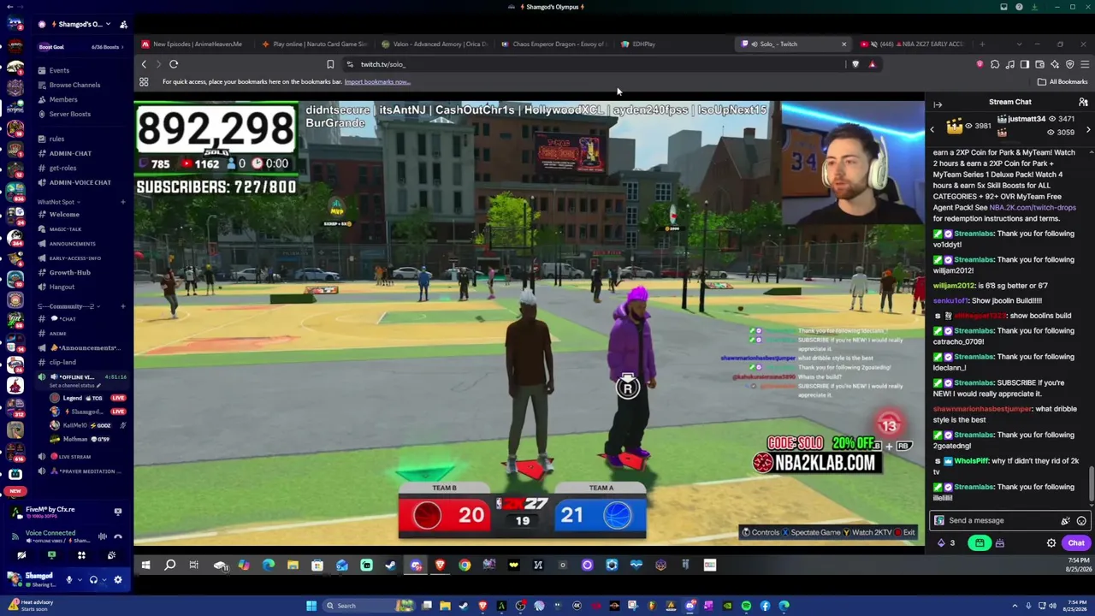Open Brave VPN shield icon
1095x616 pixels.
coord(1069,64)
